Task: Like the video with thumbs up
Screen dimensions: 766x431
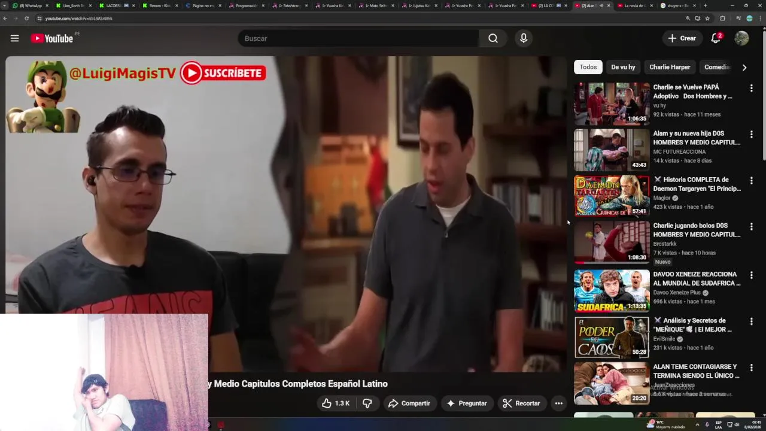Action: (327, 403)
